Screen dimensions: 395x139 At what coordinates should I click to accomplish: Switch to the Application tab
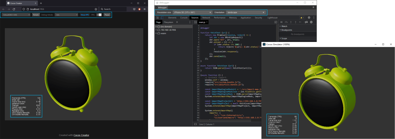click(x=246, y=18)
